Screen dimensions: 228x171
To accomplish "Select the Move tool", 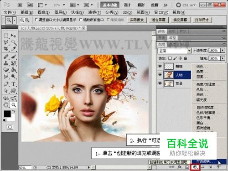I will click(x=13, y=36).
